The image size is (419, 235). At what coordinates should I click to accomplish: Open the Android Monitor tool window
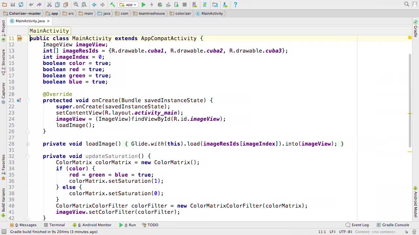[x=92, y=225]
